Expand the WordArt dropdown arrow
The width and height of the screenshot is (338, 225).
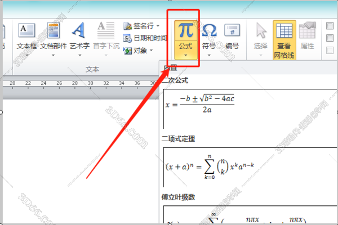coord(80,55)
